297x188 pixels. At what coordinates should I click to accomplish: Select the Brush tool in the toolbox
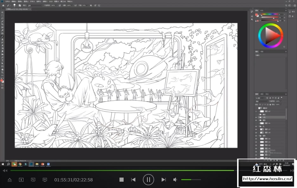[2, 36]
